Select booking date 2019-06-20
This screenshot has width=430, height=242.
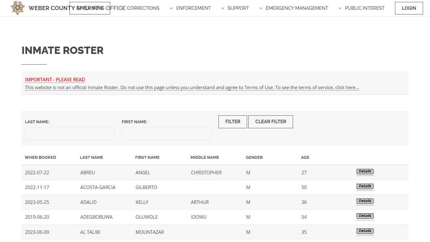[x=37, y=217]
